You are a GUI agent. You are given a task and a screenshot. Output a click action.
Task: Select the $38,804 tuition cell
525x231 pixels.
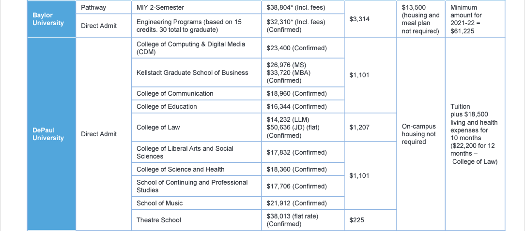(303, 7)
